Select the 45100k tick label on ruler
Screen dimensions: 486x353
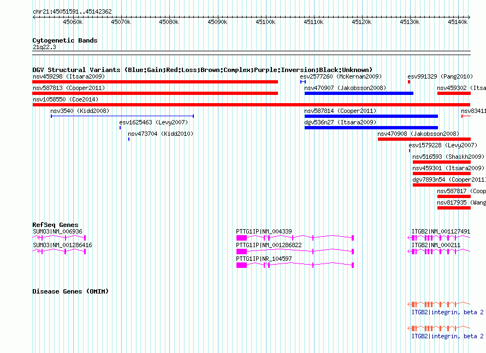pyautogui.click(x=265, y=22)
